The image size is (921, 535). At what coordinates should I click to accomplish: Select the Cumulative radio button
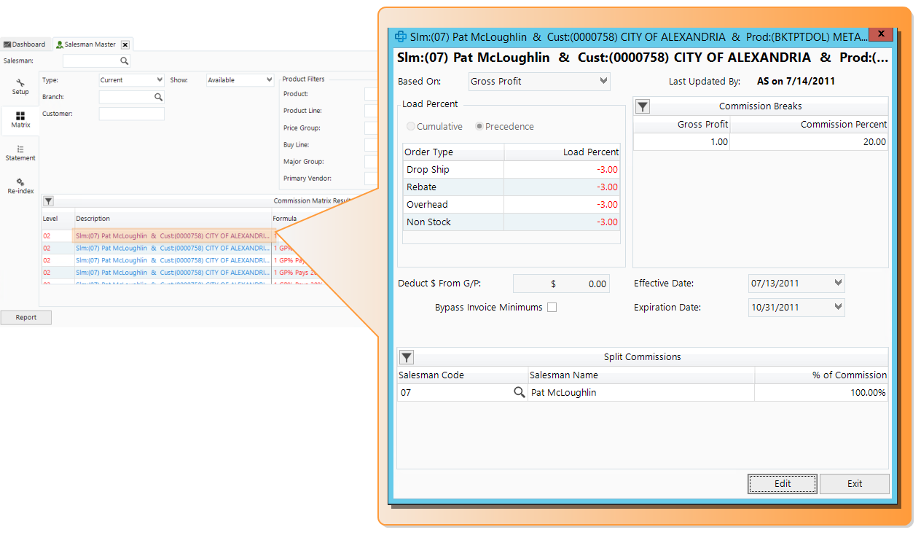(x=409, y=126)
